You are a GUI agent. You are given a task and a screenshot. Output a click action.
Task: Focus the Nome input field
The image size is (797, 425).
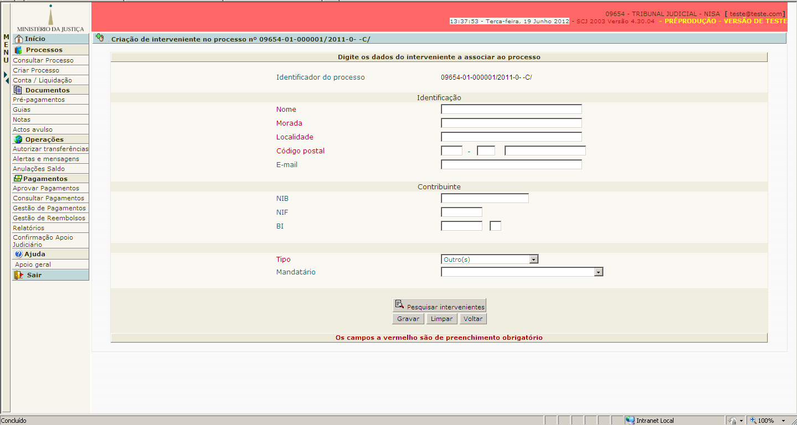point(511,109)
